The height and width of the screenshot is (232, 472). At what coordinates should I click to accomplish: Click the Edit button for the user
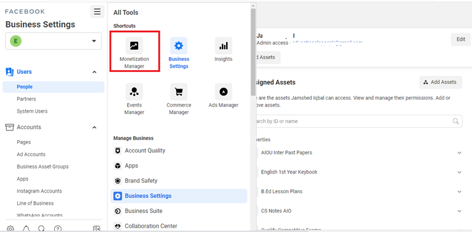pyautogui.click(x=460, y=39)
